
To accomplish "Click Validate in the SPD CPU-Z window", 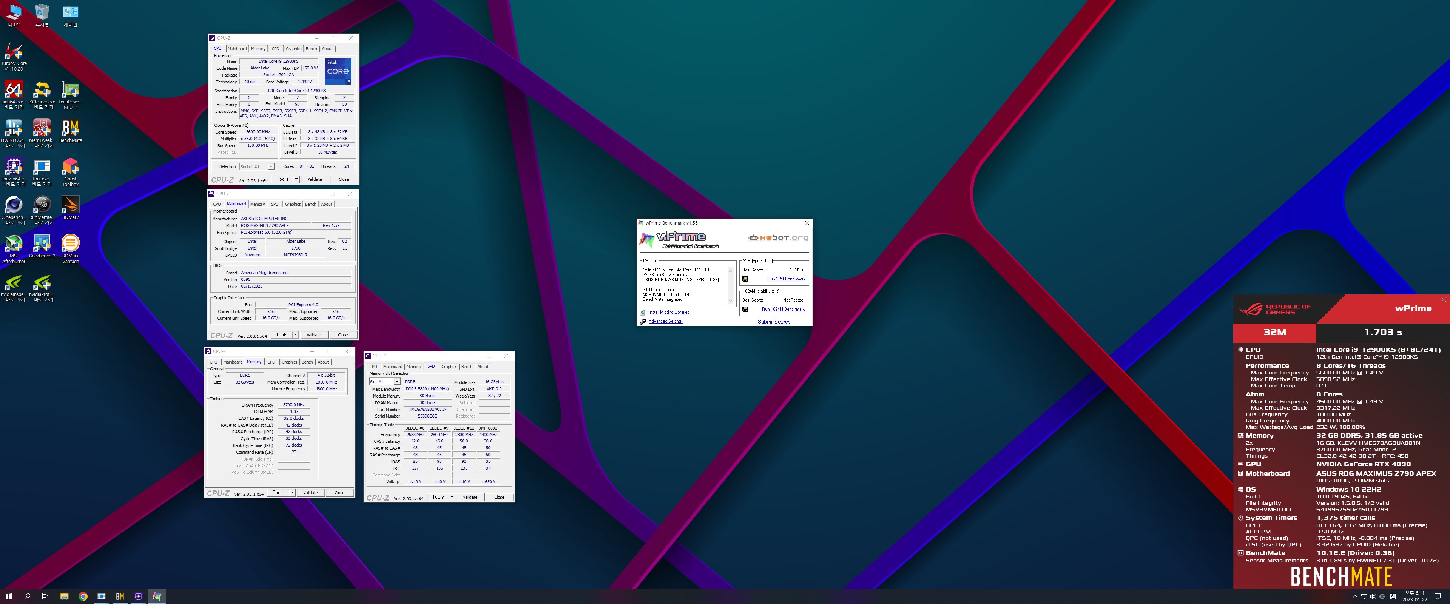I will [470, 496].
